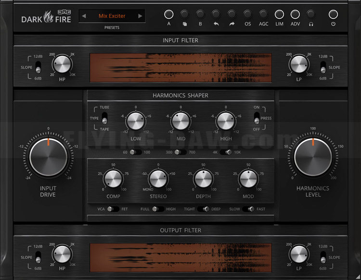361x280 pixels.
Task: Toggle the VCA/FET compressor switch
Action: [113, 209]
